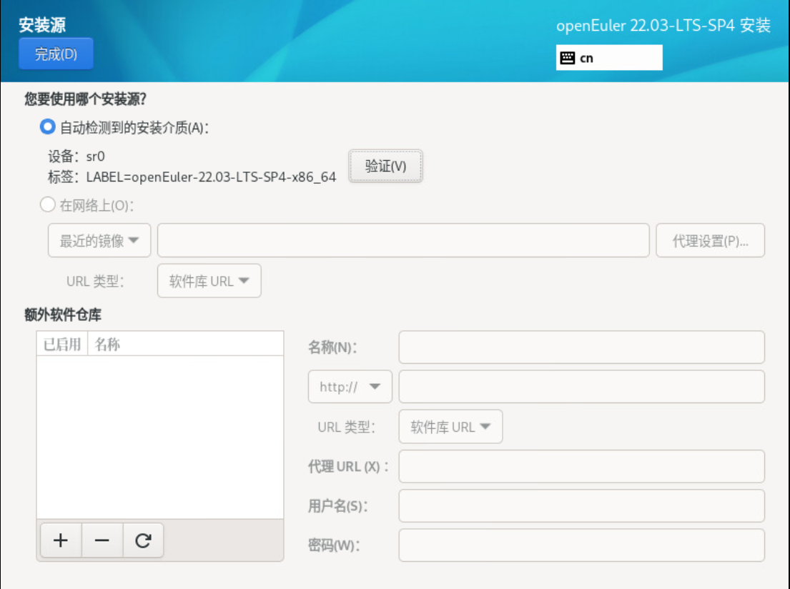Open the 最近的镜像 source dropdown

(x=99, y=240)
